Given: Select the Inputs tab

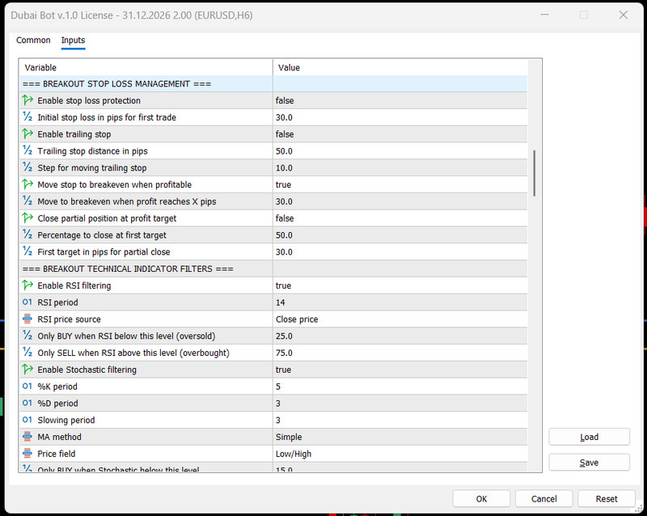Looking at the screenshot, I should [x=73, y=40].
